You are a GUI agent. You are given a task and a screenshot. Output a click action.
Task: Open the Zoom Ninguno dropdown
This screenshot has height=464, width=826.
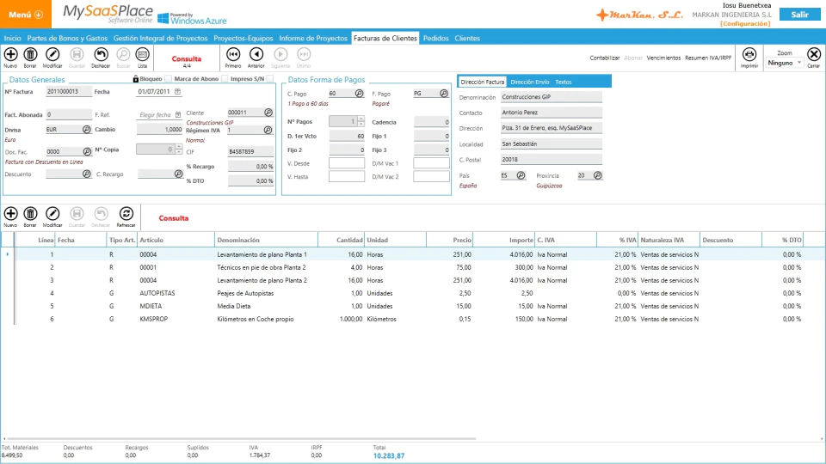(785, 63)
